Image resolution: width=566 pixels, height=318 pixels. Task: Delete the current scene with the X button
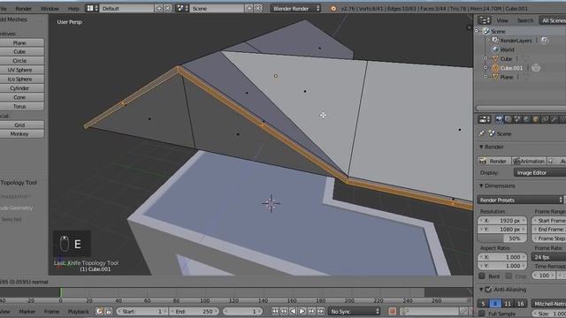point(257,8)
